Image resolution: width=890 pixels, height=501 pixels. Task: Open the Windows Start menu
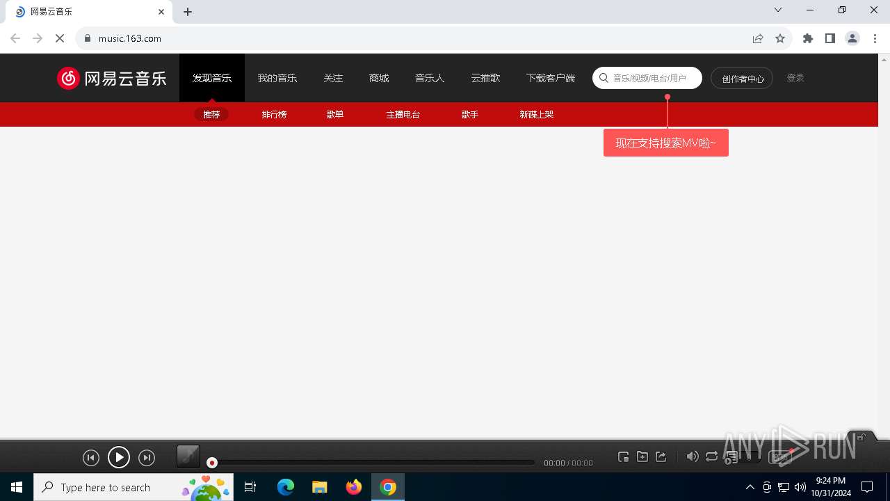tap(17, 487)
